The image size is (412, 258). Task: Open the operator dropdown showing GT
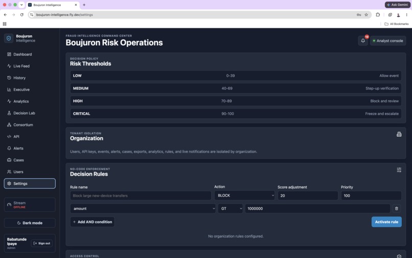230,208
